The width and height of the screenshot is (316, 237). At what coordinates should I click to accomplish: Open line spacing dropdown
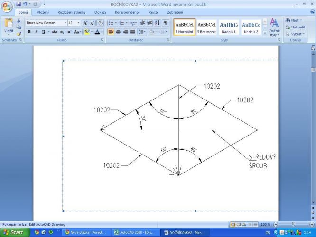tap(142, 32)
